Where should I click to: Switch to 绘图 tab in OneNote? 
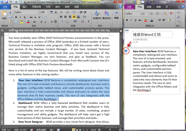click(x=149, y=7)
